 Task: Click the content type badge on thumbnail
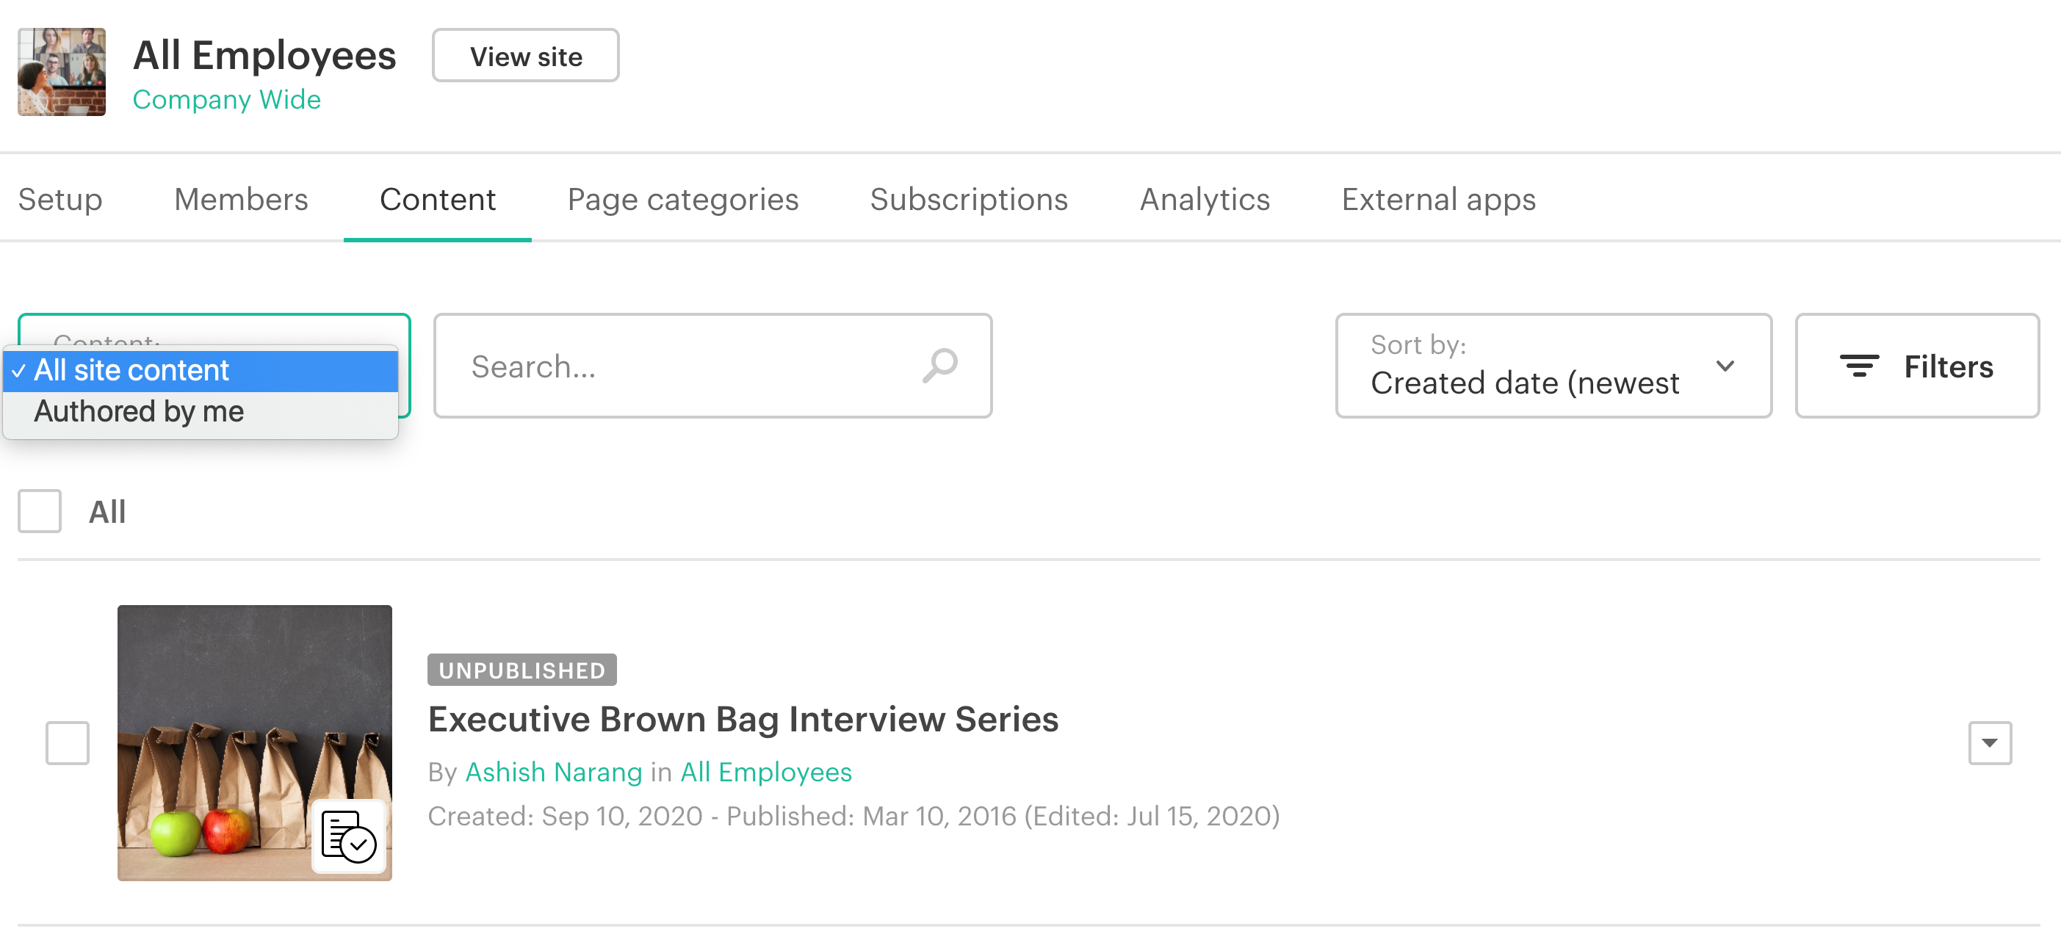coord(349,836)
